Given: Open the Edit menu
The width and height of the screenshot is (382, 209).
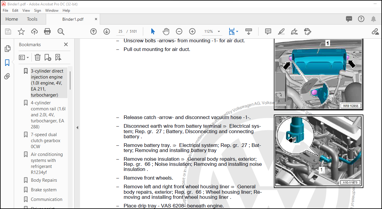Looking at the screenshot, I should click(x=15, y=10).
